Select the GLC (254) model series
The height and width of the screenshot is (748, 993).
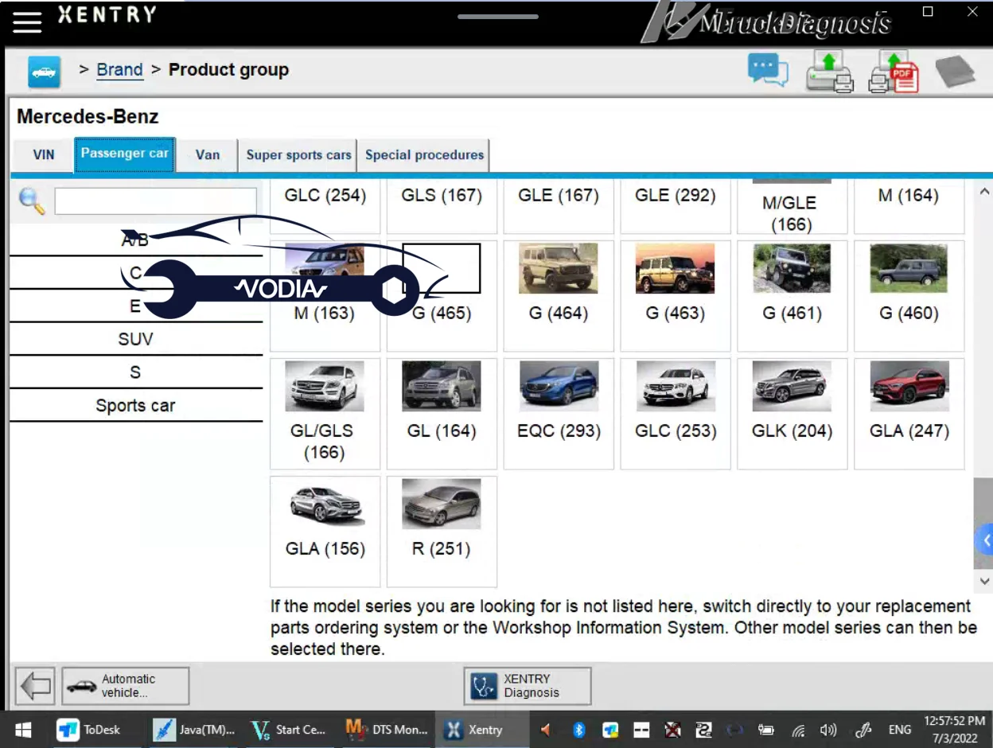325,205
